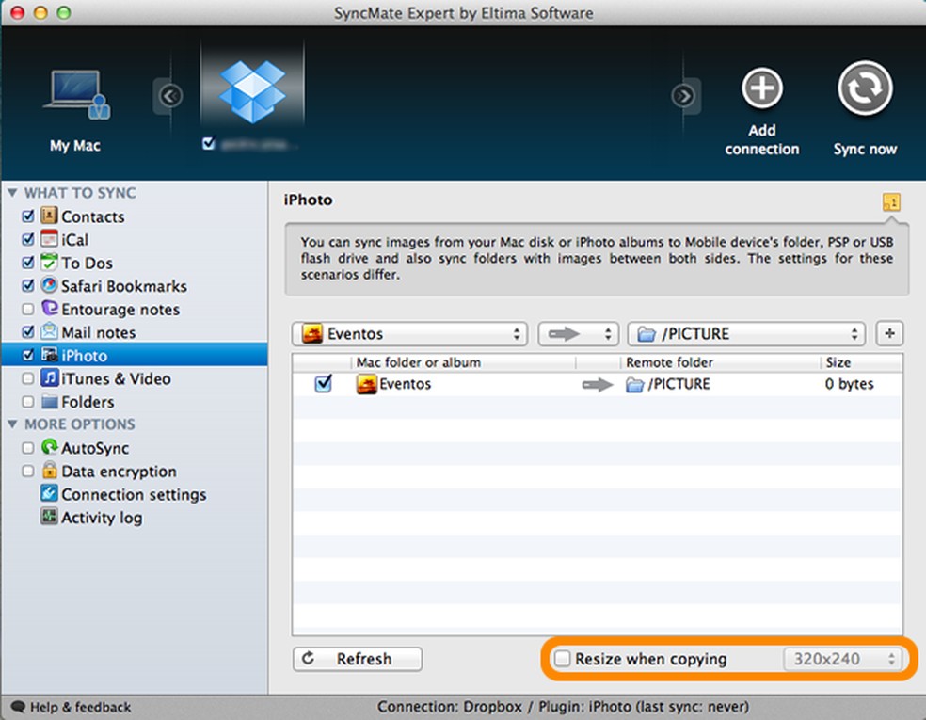Click the Add connection plus icon
The height and width of the screenshot is (720, 926).
(762, 88)
